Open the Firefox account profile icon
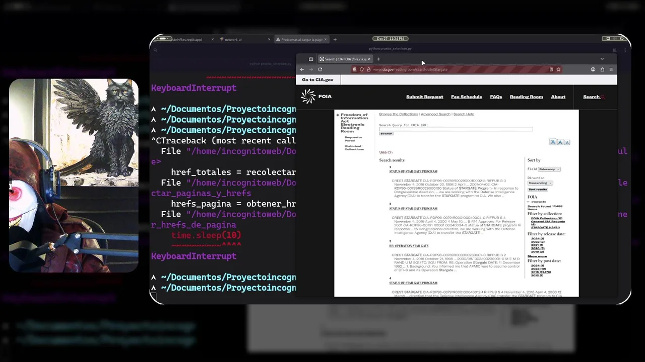 point(593,69)
